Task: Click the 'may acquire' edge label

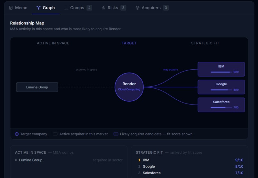Action: click(x=171, y=70)
